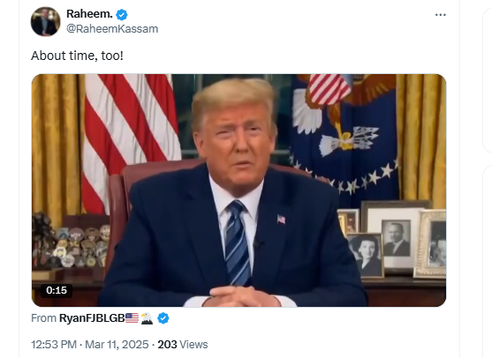Click the challenge coin display in video

click(x=71, y=242)
